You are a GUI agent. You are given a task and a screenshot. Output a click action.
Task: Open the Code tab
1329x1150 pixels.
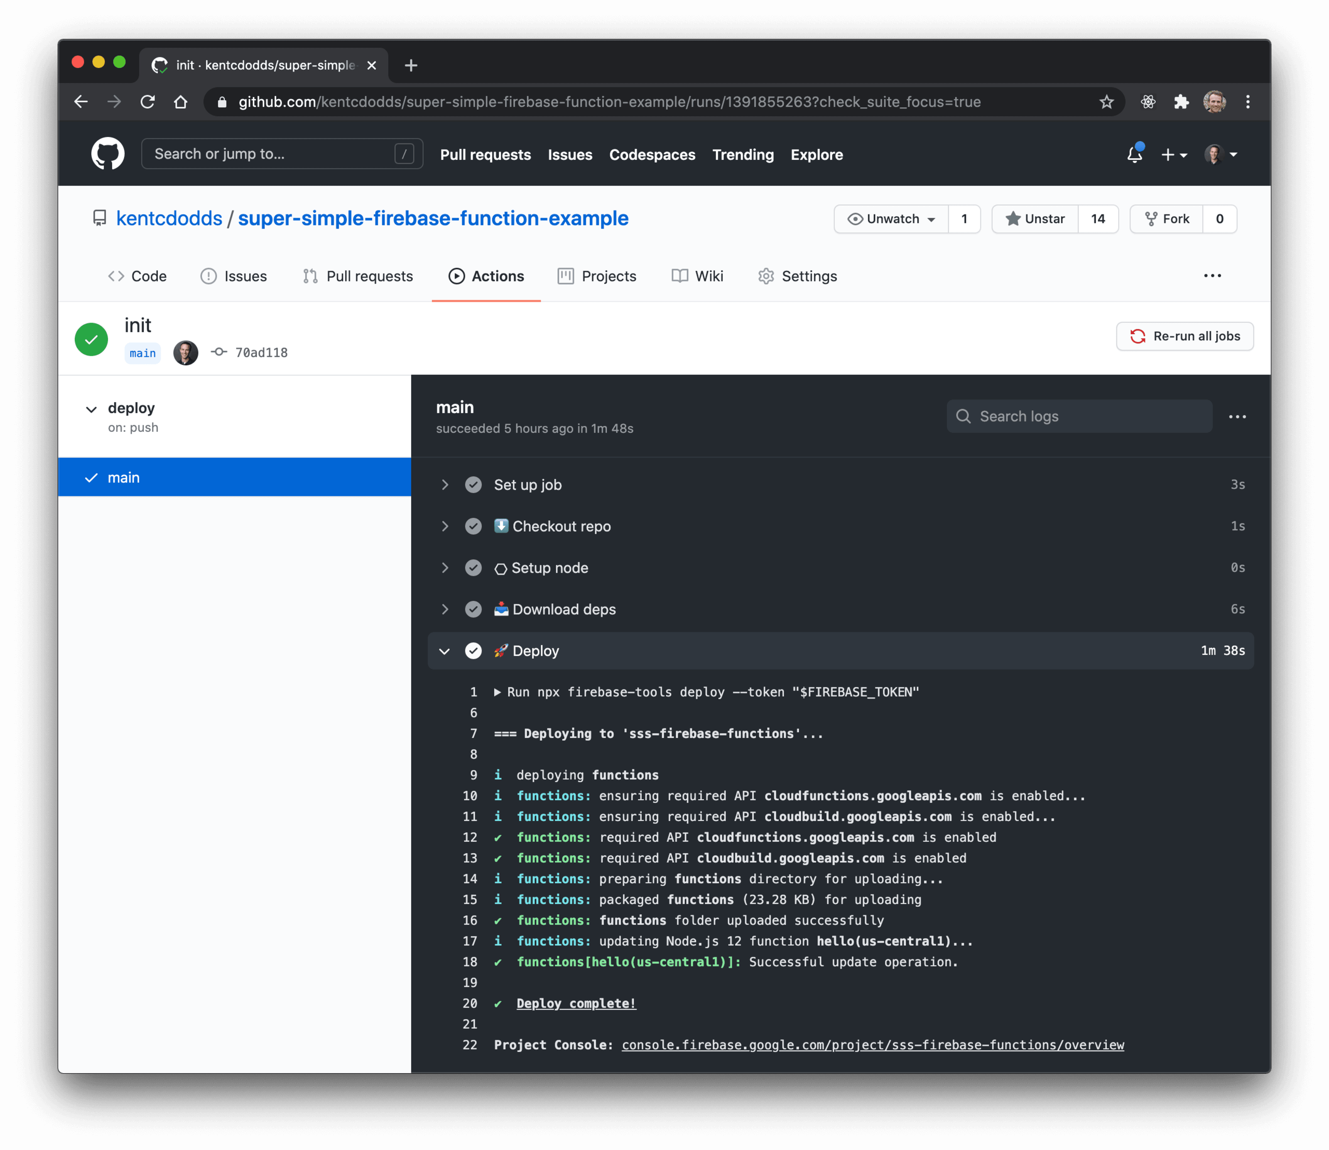[137, 276]
